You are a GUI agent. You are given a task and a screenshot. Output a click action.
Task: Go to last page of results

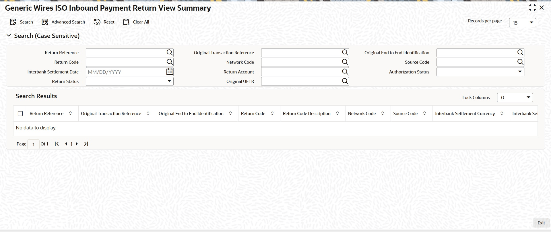(x=86, y=144)
